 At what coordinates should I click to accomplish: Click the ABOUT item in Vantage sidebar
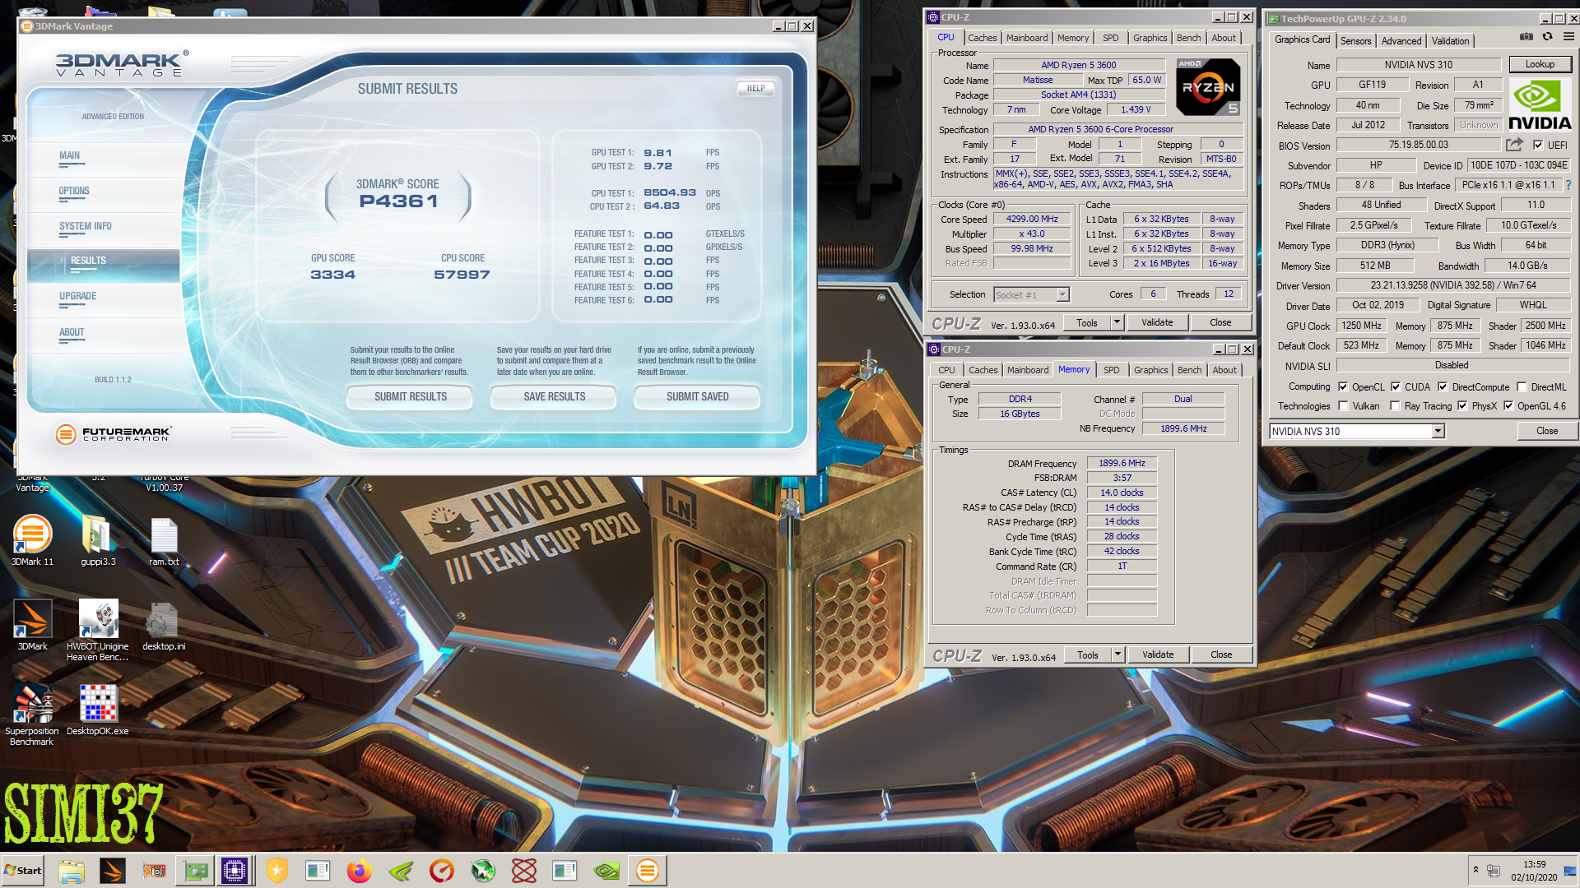coord(72,333)
